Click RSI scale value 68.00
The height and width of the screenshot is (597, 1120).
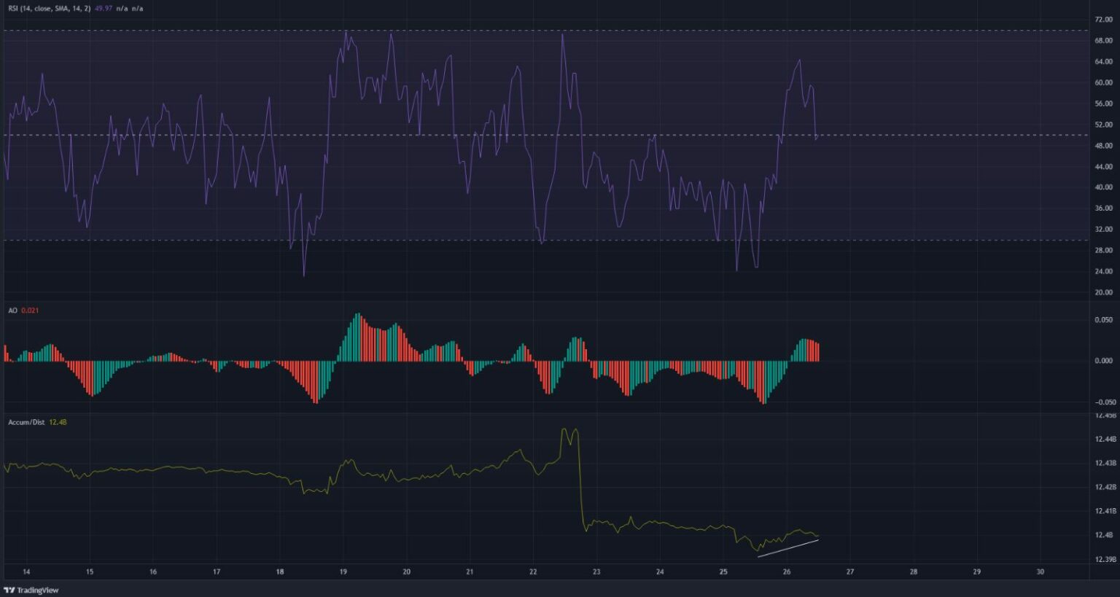coord(1104,41)
